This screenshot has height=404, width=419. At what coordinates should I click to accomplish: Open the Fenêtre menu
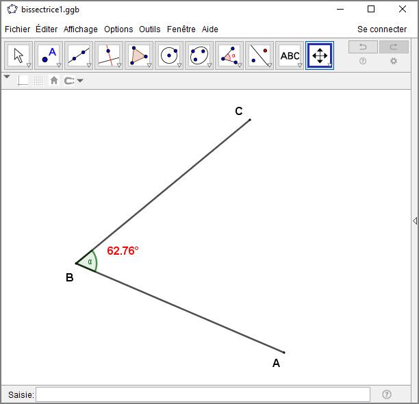181,29
